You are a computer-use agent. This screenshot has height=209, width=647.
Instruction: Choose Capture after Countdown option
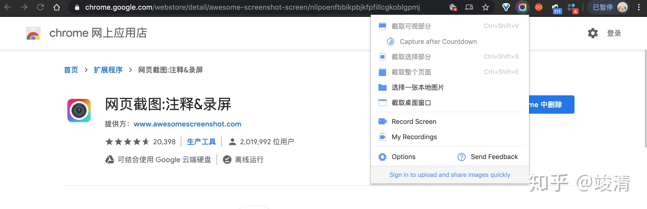click(x=450, y=41)
